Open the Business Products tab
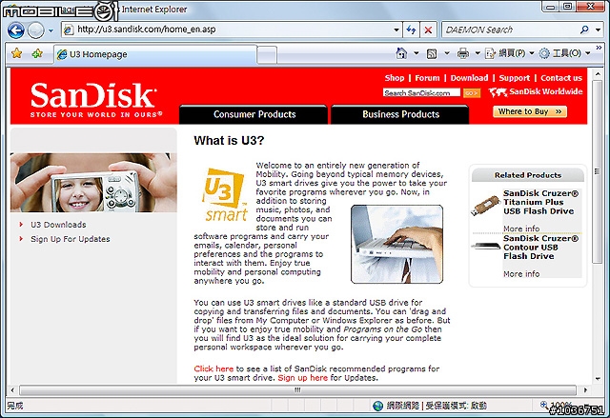610x418 pixels. click(x=400, y=114)
